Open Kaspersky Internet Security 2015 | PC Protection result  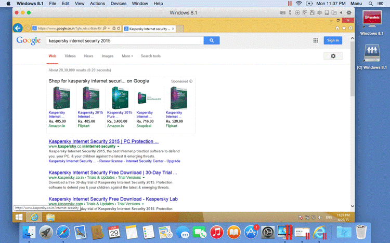coord(103,141)
